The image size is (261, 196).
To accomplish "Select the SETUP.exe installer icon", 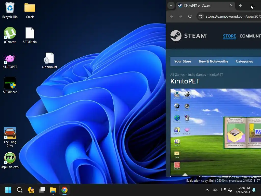I will [10, 85].
